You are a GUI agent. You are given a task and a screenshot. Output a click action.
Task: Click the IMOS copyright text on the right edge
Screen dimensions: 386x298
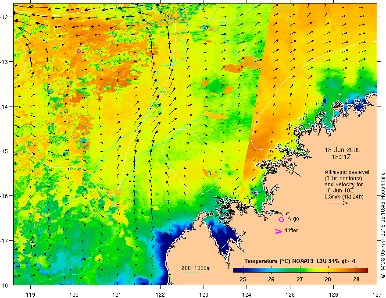click(x=383, y=225)
